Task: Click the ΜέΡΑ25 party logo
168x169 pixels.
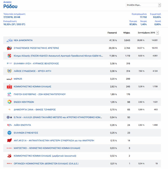Action: [9, 79]
